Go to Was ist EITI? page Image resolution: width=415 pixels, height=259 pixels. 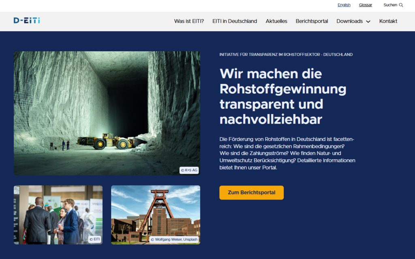tap(189, 21)
